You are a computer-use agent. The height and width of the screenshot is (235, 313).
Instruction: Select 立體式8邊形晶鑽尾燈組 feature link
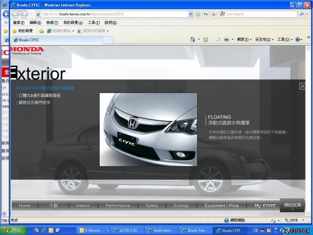pyautogui.click(x=39, y=95)
